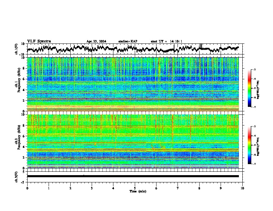Select the ch.2 spectrogram color scale bar

point(249,145)
